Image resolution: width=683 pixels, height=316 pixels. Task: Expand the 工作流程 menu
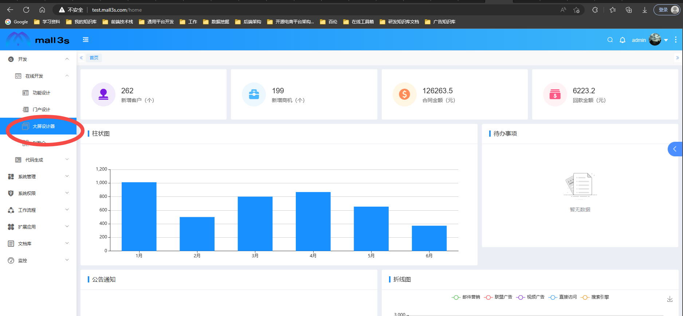(x=38, y=210)
